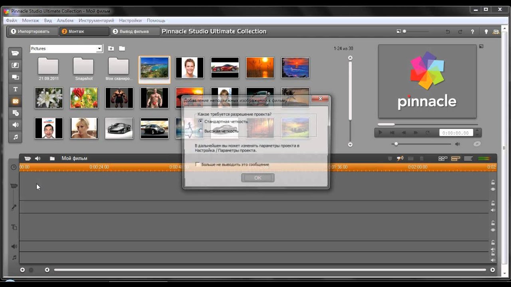Click the folder icon next to Мой фильм
The width and height of the screenshot is (511, 287).
(52, 158)
